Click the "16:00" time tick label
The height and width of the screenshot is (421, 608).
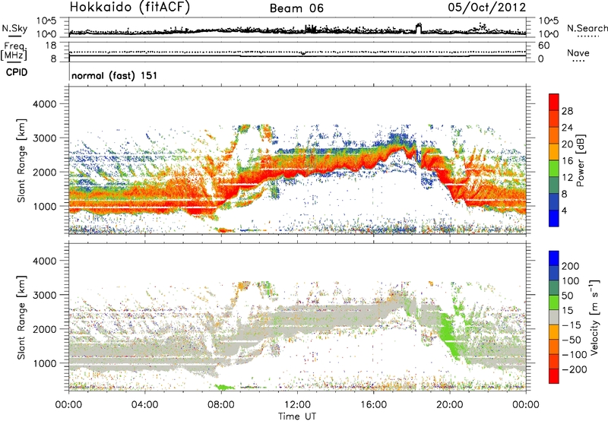[x=373, y=405]
